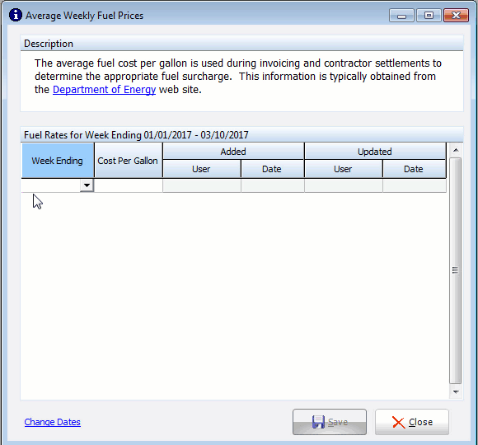Click the scrollbar up arrow
Screen dimensions: 478x445
(x=456, y=150)
